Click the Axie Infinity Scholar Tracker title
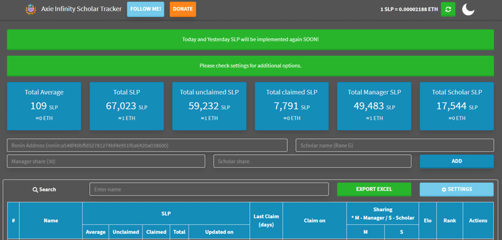This screenshot has height=240, width=502. point(82,9)
